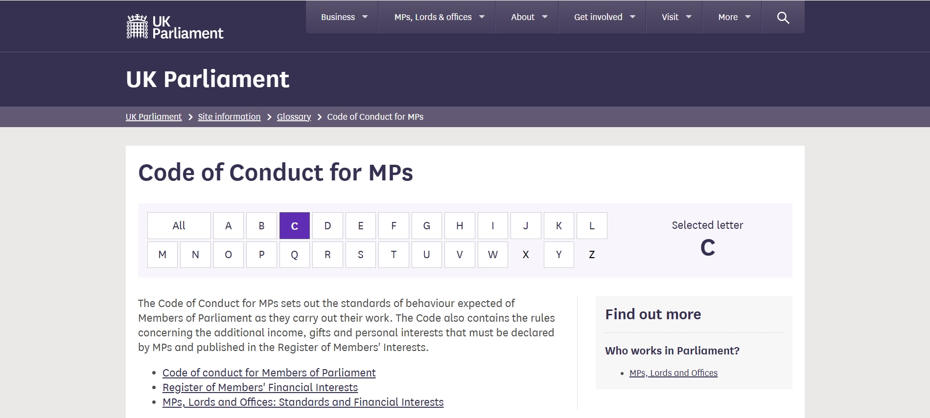Select letter H in glossary index
The height and width of the screenshot is (418, 930).
[x=460, y=226]
